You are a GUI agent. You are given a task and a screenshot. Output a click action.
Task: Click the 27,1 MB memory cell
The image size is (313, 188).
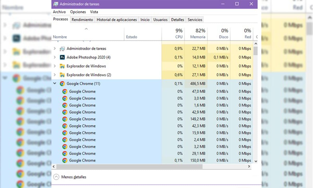196,75
